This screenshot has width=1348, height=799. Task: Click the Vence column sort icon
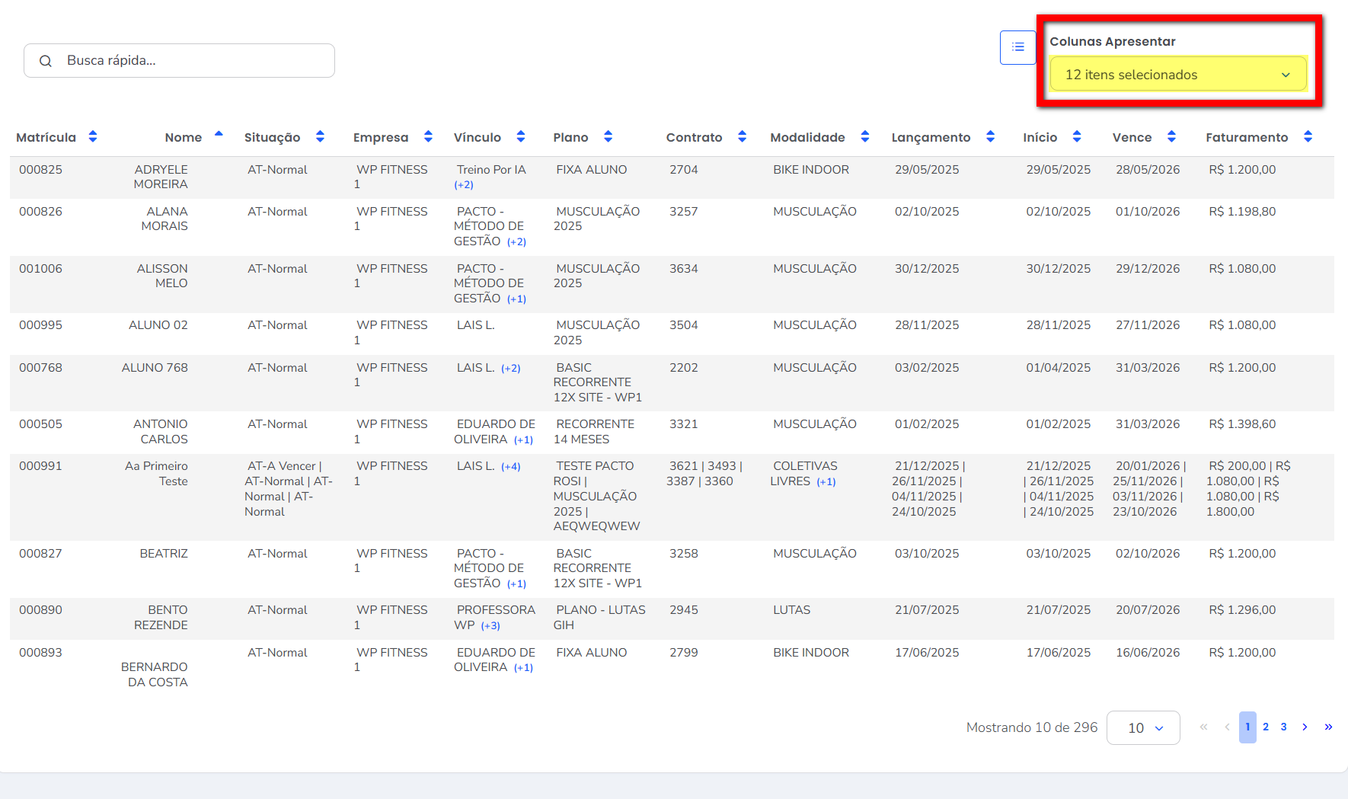click(1171, 137)
